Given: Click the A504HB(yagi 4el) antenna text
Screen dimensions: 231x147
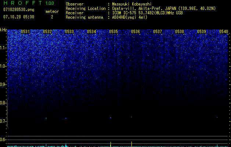Looking at the screenshot, I should (x=130, y=17).
